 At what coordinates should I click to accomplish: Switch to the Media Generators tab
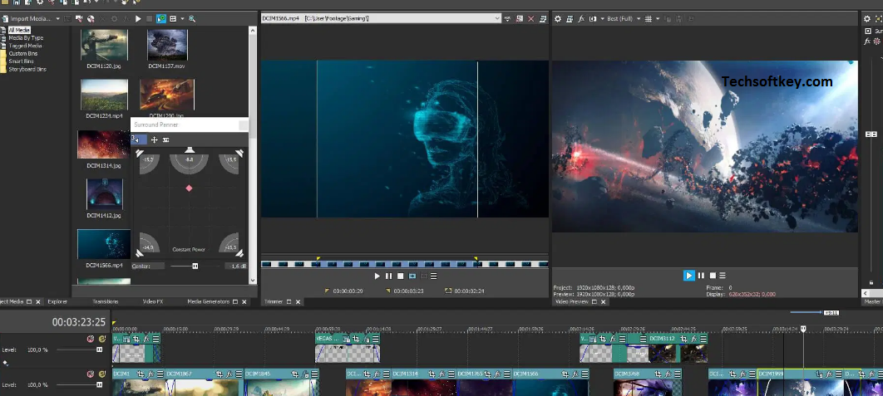point(209,302)
